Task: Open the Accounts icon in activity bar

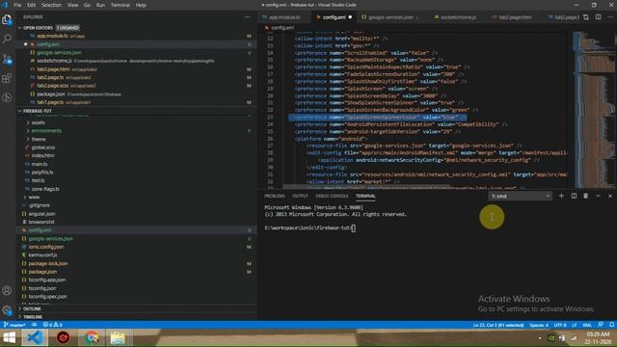Action: point(7,291)
